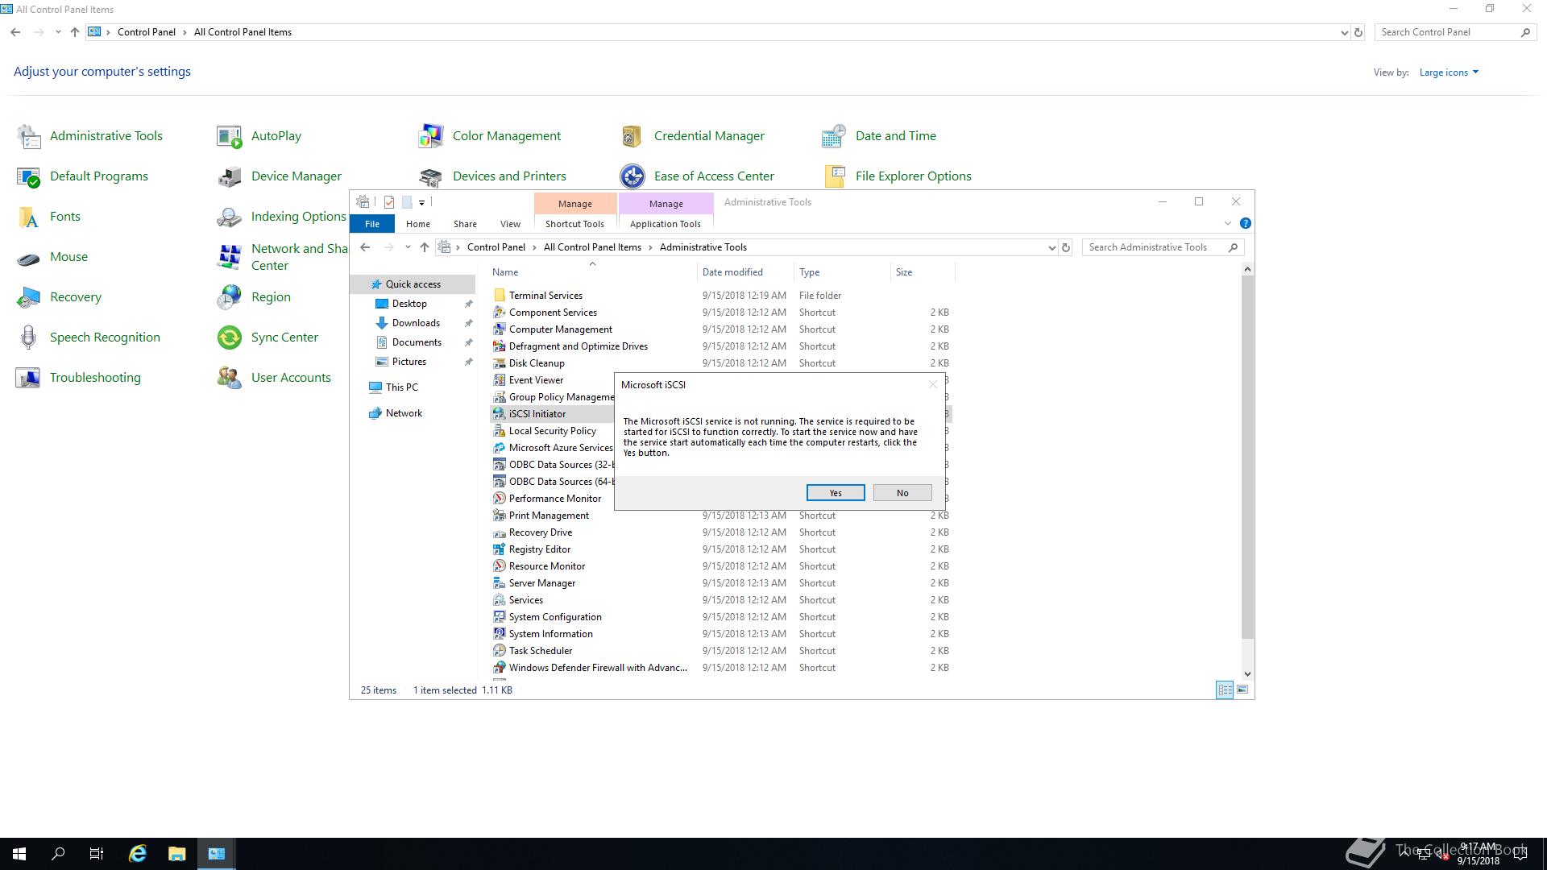Open View by Large icons dropdown

point(1449,72)
